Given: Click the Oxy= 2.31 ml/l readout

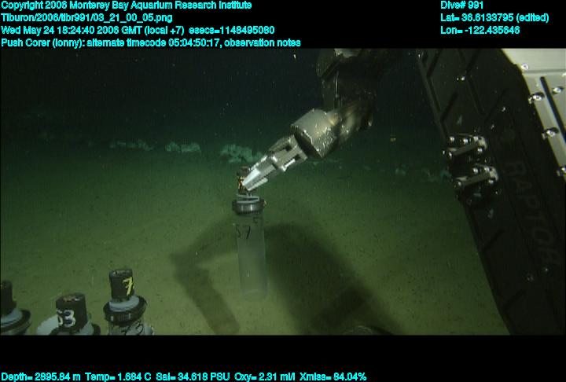Looking at the screenshot, I should tap(265, 376).
